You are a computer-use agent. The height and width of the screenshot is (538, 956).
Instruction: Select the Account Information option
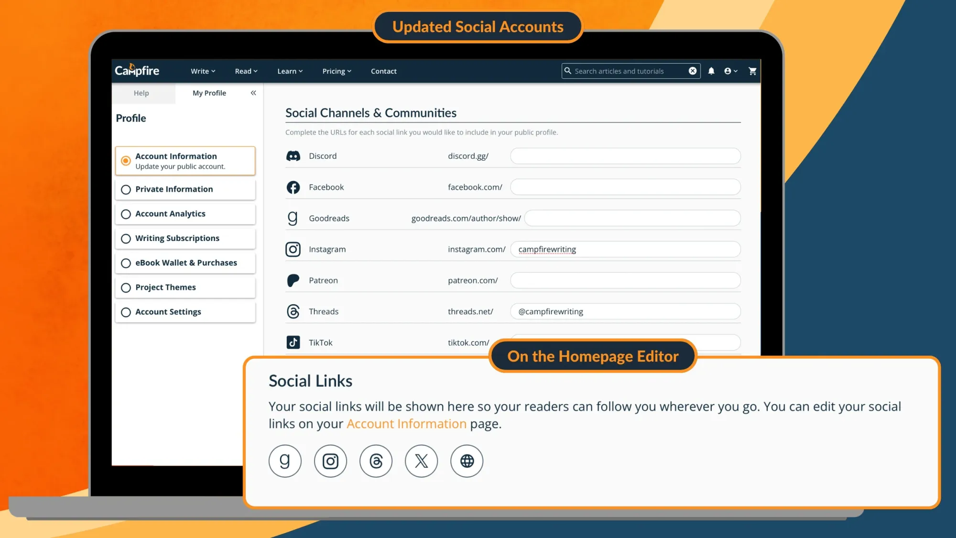click(x=185, y=161)
